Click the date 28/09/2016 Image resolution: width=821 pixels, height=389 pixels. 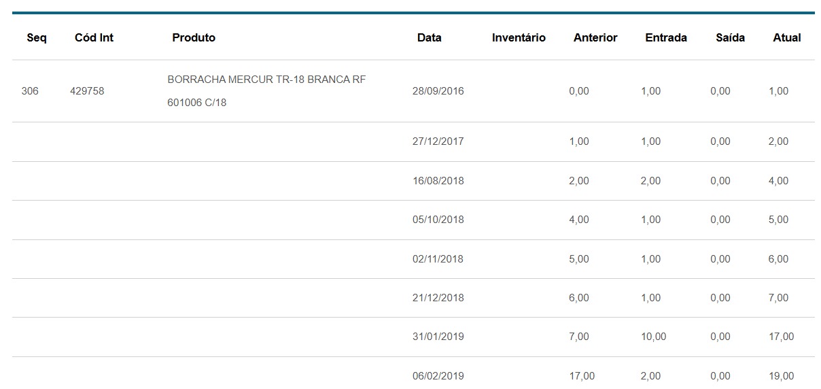tap(438, 91)
